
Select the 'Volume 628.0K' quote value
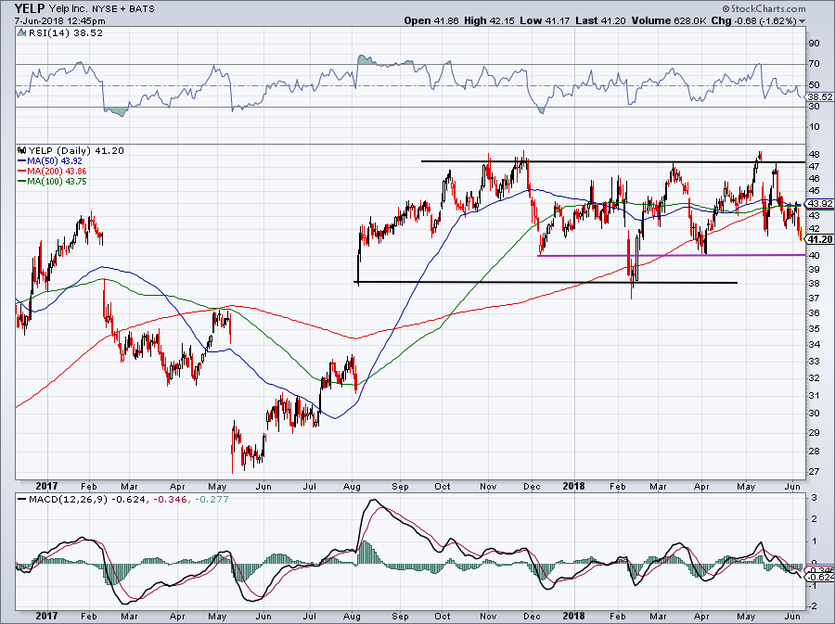click(669, 20)
